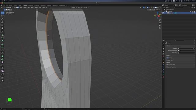
Task: Select the Add Cube tool
Action: (2, 38)
